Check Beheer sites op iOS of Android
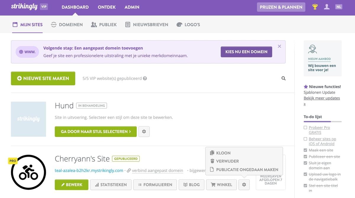Screen dimensions: 355x198 point(306,139)
